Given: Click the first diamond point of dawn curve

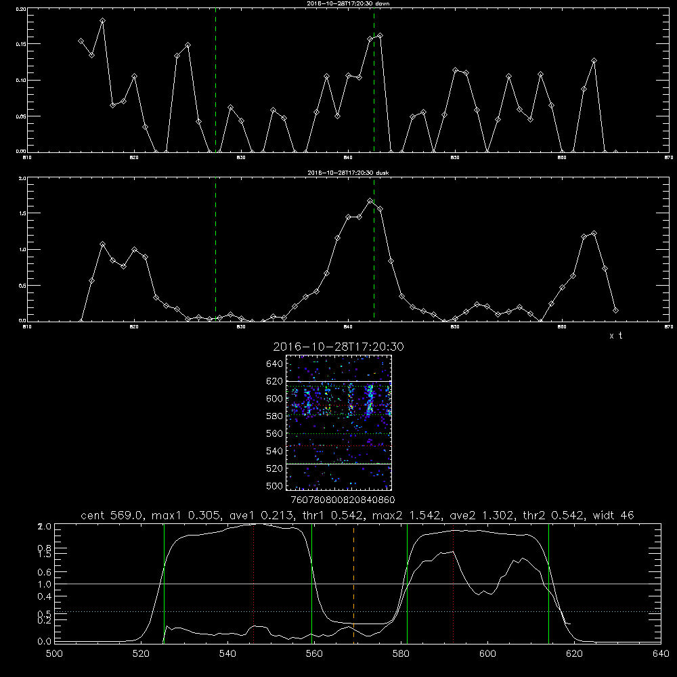Looking at the screenshot, I should click(81, 41).
